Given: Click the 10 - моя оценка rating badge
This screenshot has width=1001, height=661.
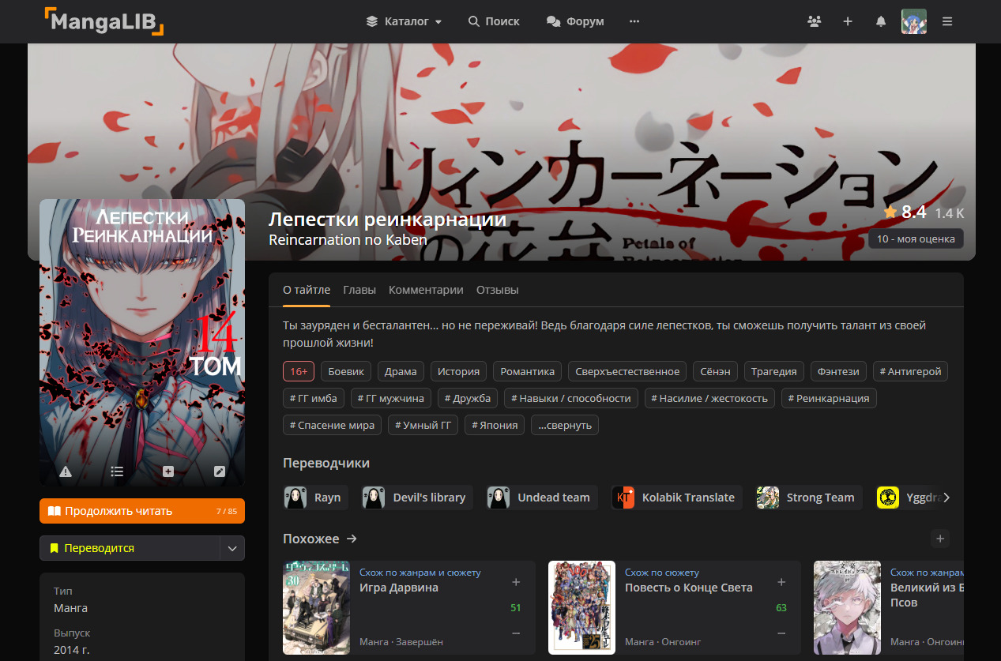Looking at the screenshot, I should pos(916,238).
